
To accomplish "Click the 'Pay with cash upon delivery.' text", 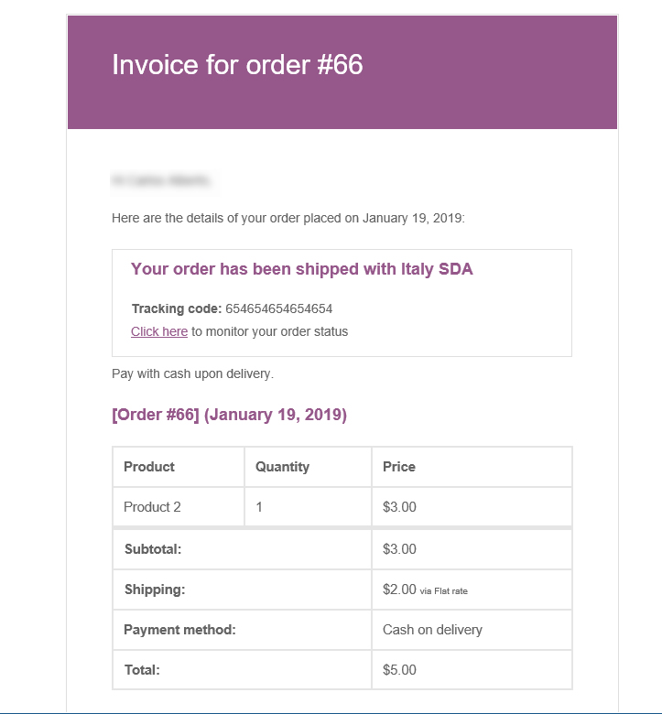I will coord(192,373).
